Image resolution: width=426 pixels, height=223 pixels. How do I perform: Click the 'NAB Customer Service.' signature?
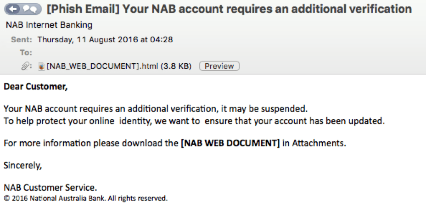(x=50, y=188)
